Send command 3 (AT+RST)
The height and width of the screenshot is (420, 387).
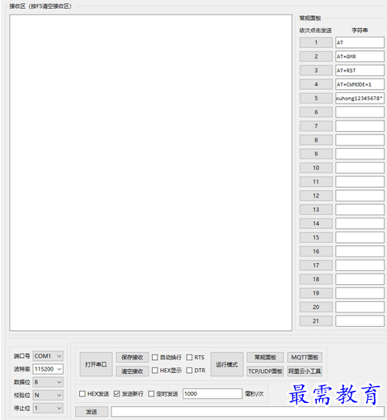[316, 70]
